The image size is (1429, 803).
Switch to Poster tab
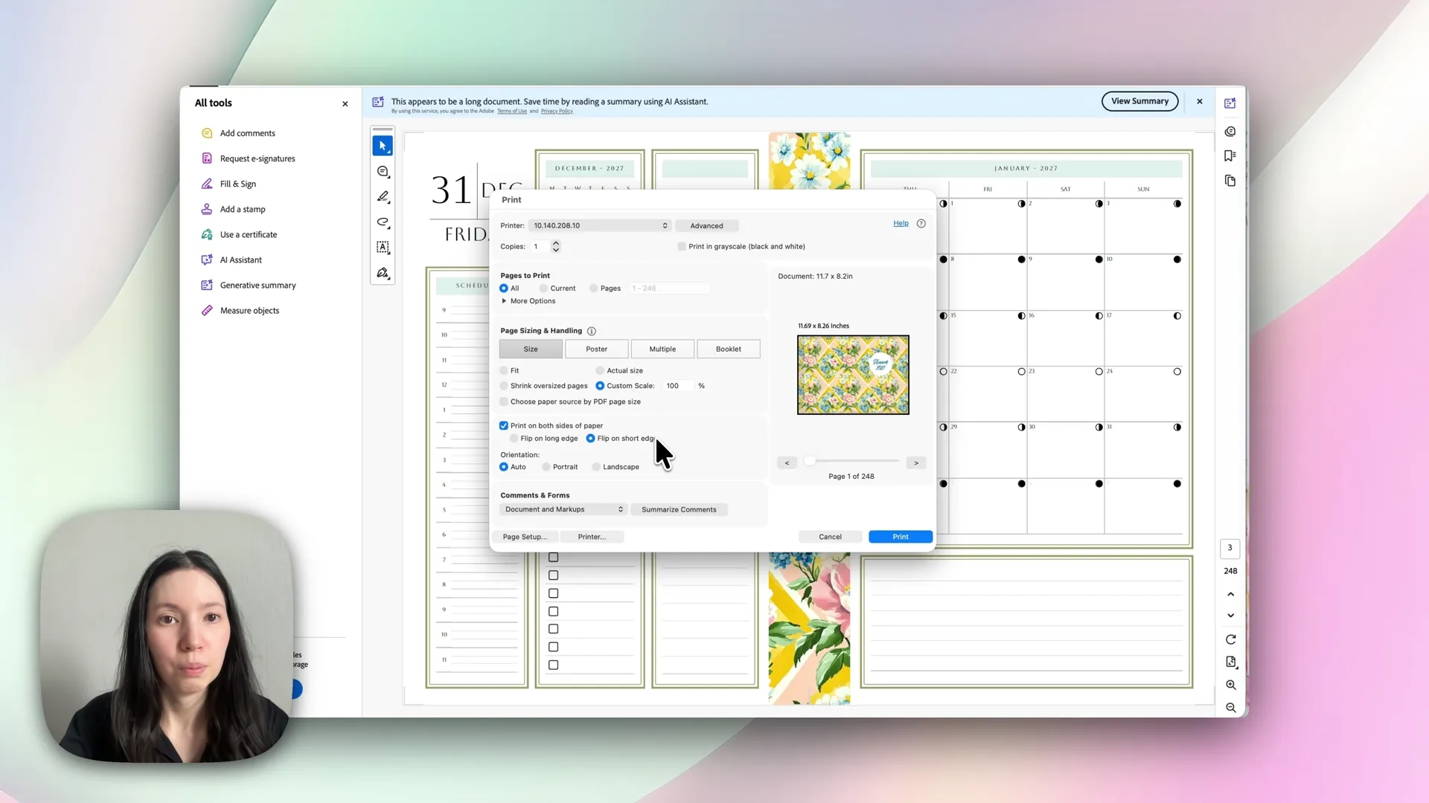coord(597,349)
